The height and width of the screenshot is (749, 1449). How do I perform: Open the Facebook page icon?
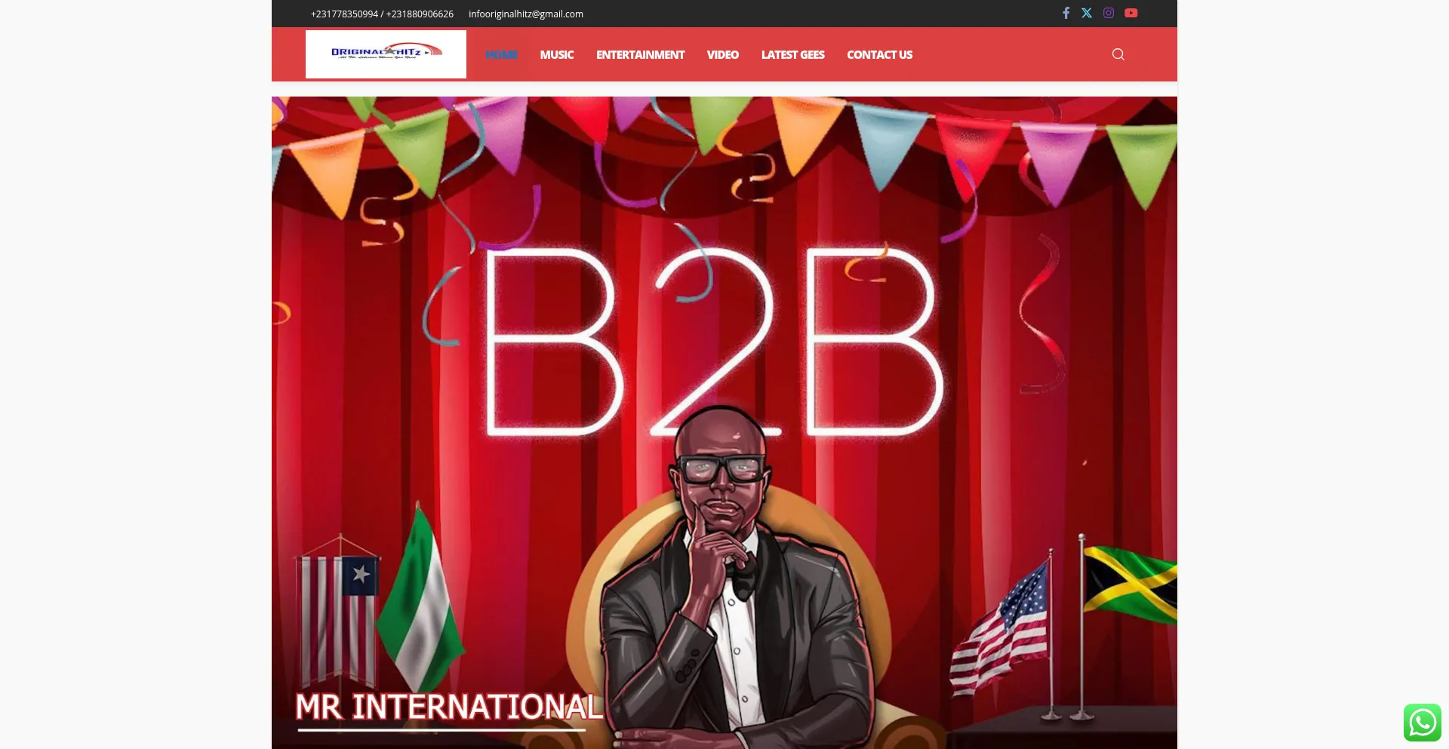(1066, 13)
